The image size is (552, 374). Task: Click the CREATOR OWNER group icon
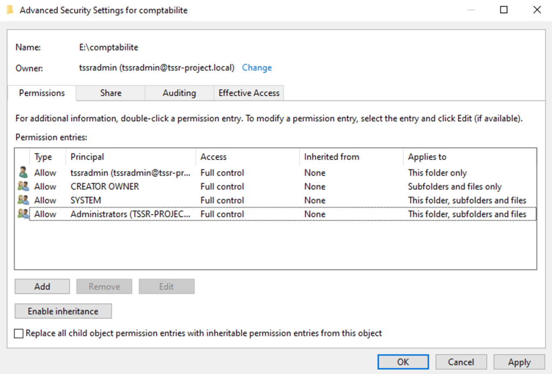point(23,186)
